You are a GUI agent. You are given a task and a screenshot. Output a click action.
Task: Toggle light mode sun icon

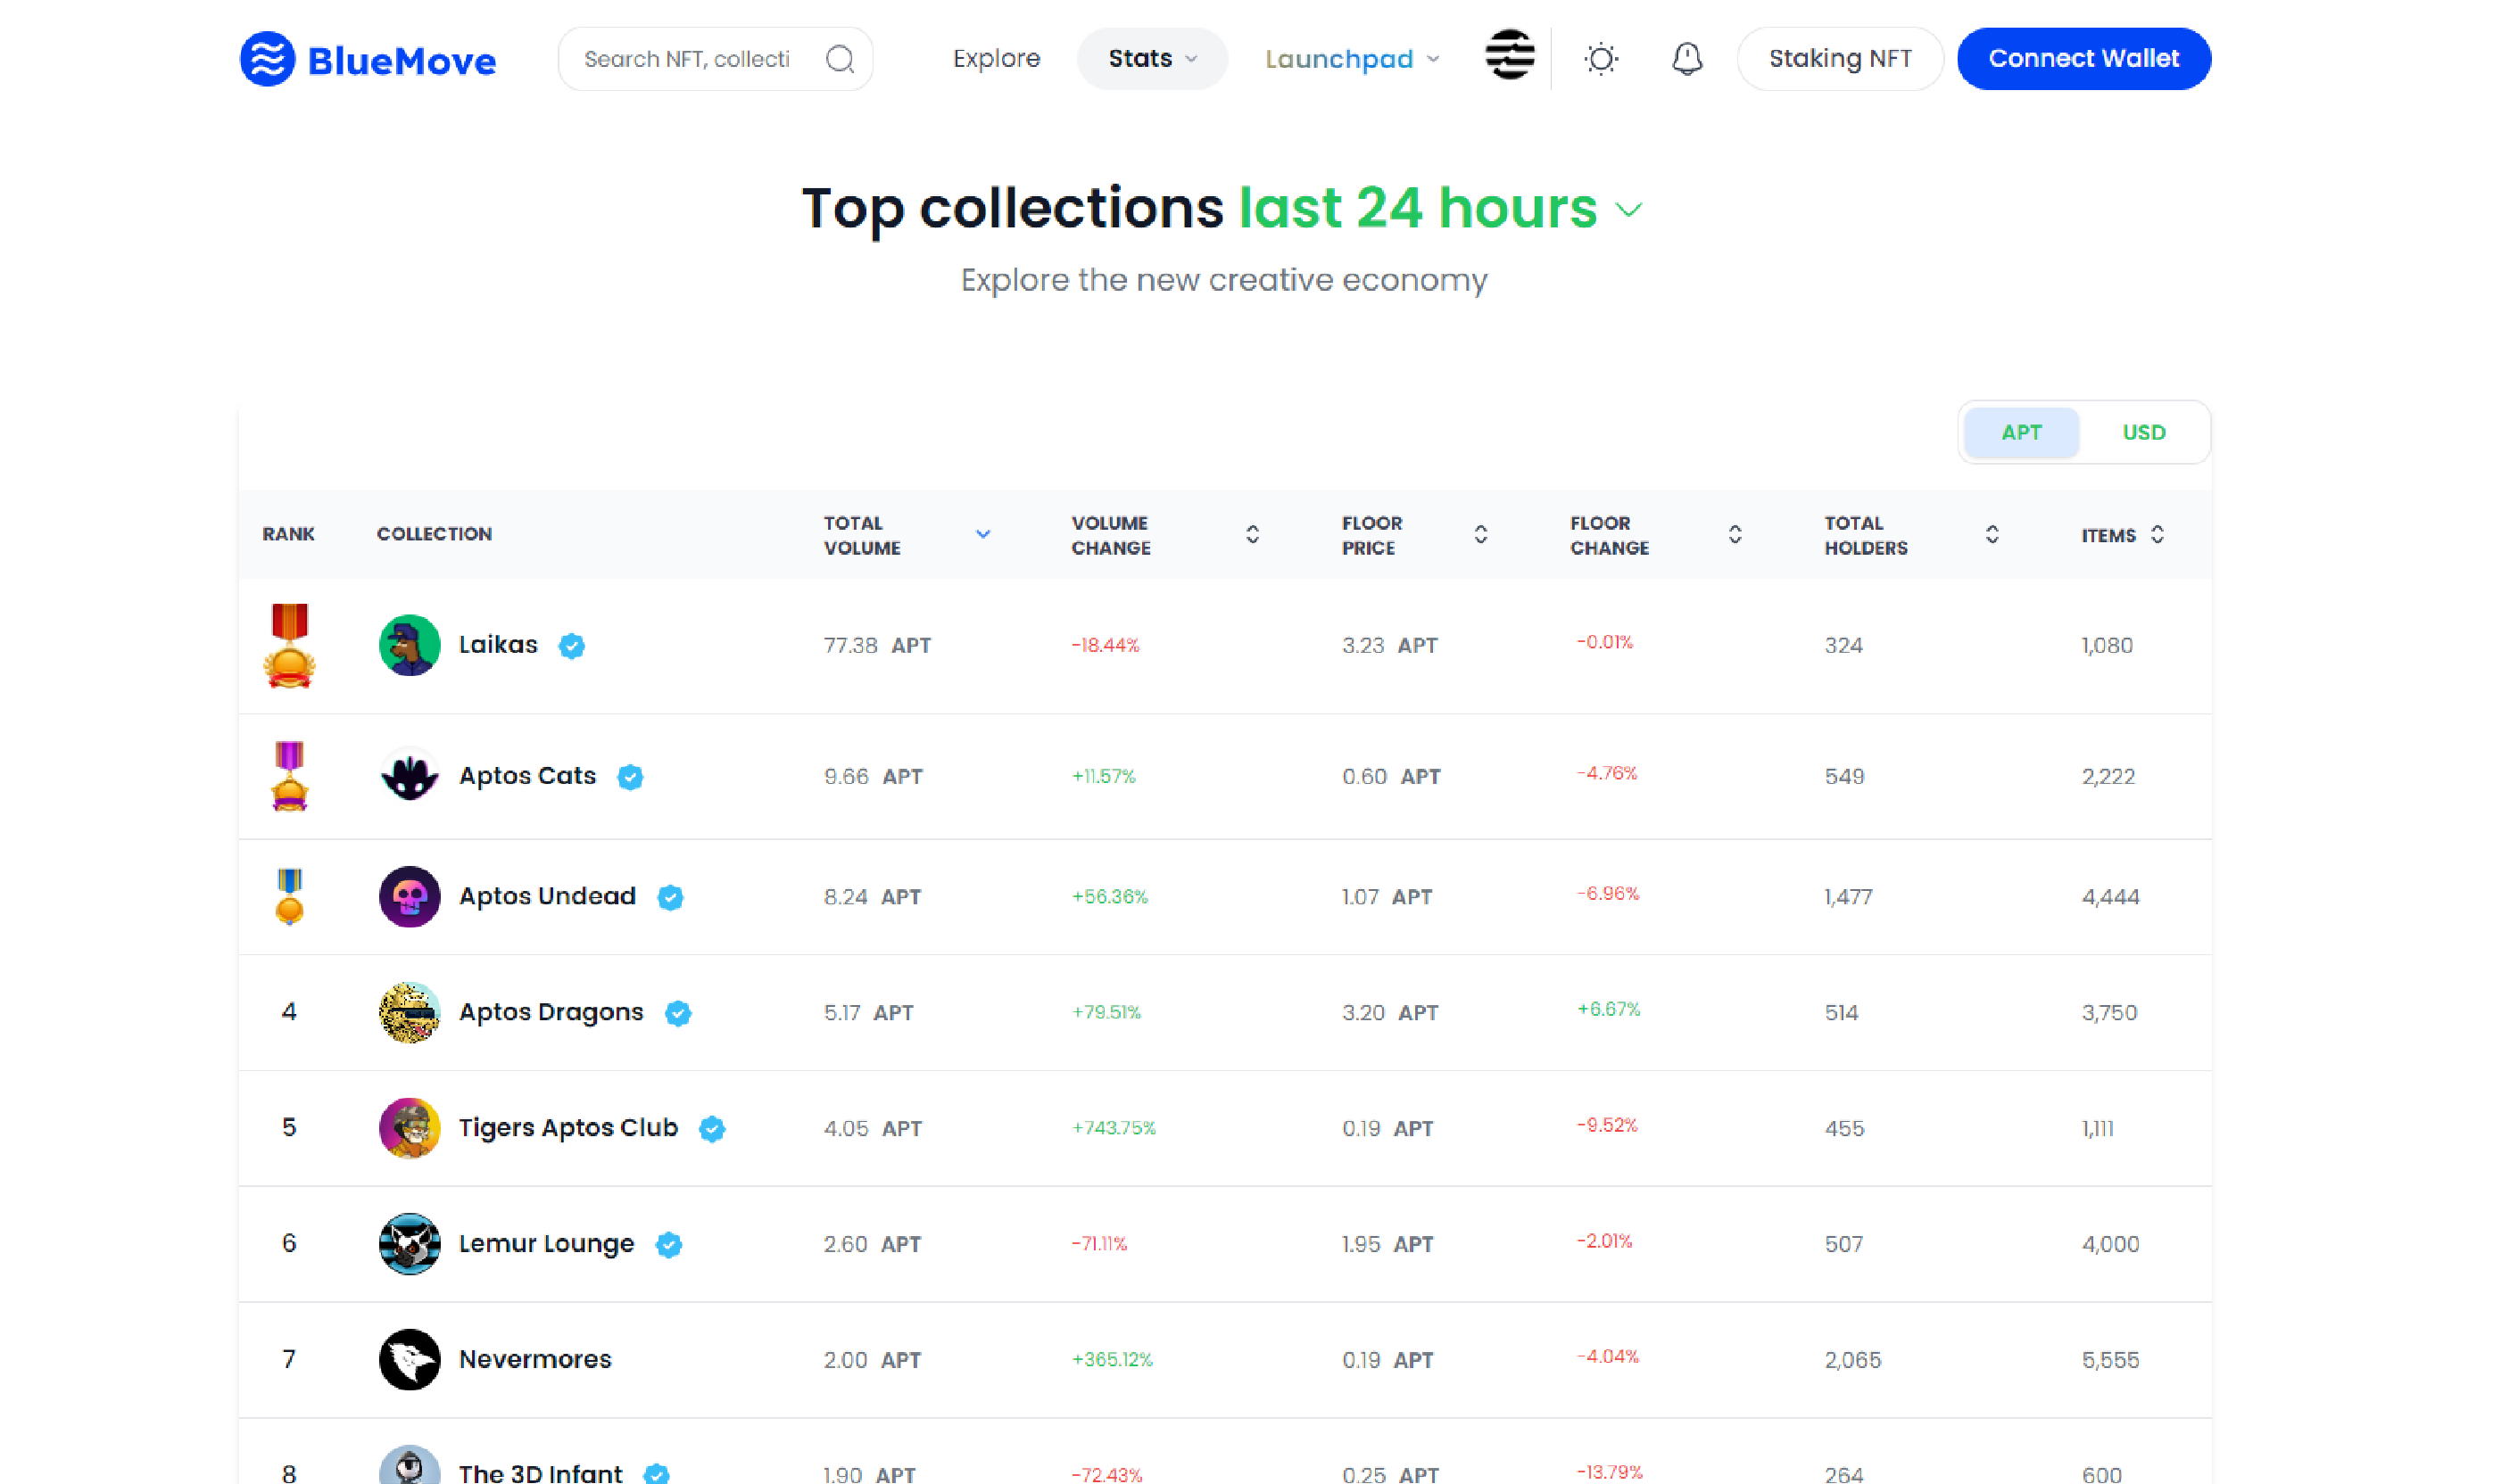point(1602,59)
